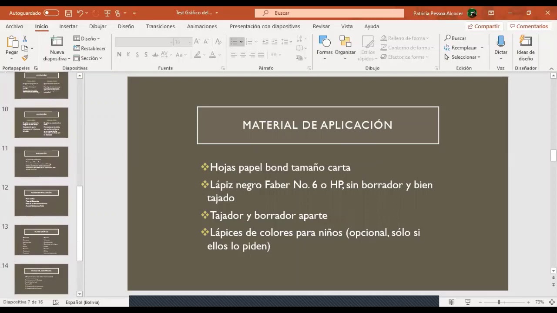
Task: Switch to the Dibujar tab
Action: tap(97, 26)
